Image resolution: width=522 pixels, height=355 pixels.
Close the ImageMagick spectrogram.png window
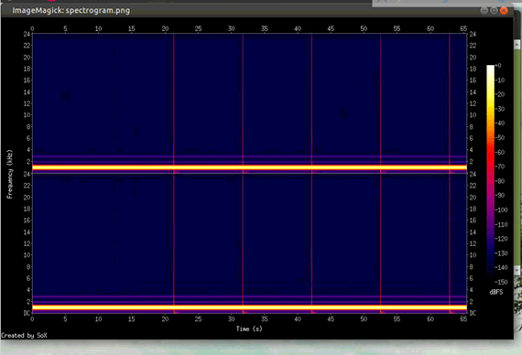click(504, 11)
